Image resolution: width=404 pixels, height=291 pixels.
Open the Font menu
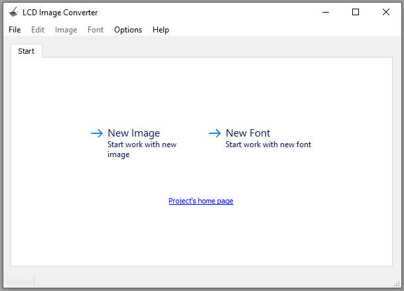click(x=96, y=30)
